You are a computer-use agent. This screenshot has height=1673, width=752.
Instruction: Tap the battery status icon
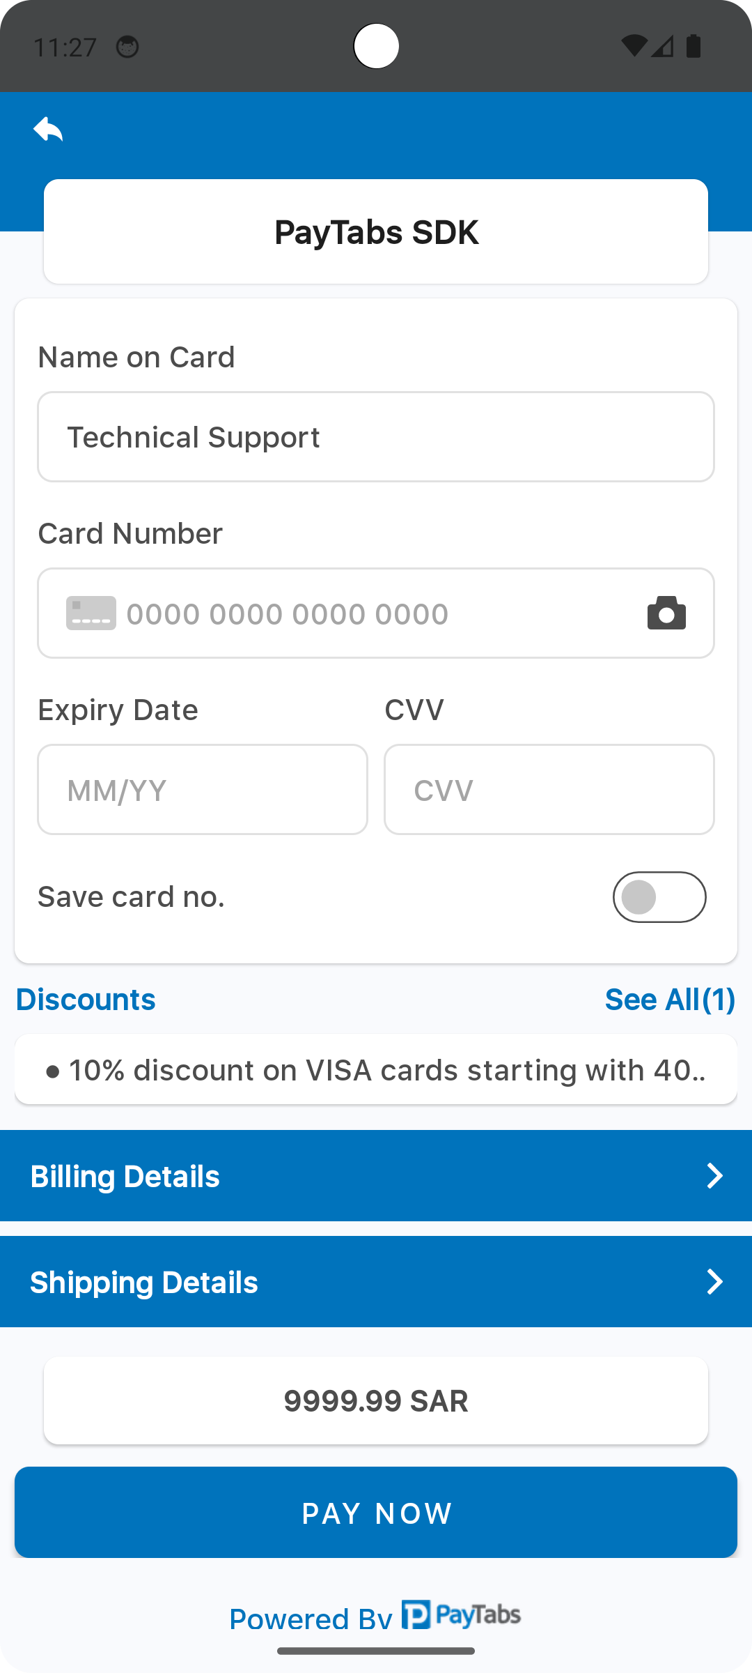[694, 46]
